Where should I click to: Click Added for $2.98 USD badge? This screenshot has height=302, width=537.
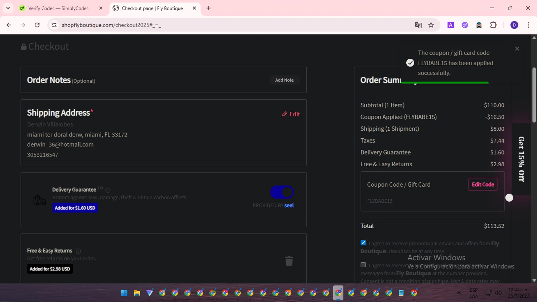pyautogui.click(x=50, y=269)
